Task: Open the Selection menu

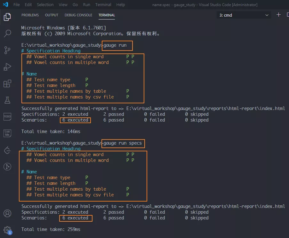Action: point(45,4)
